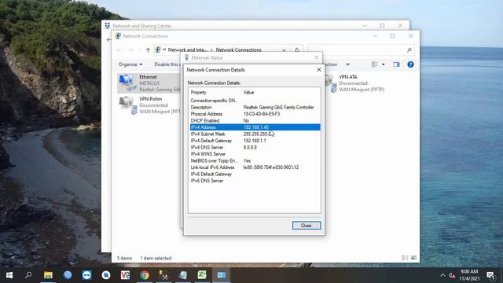Click Disable this network device command
This screenshot has width=503, height=283.
coord(167,64)
